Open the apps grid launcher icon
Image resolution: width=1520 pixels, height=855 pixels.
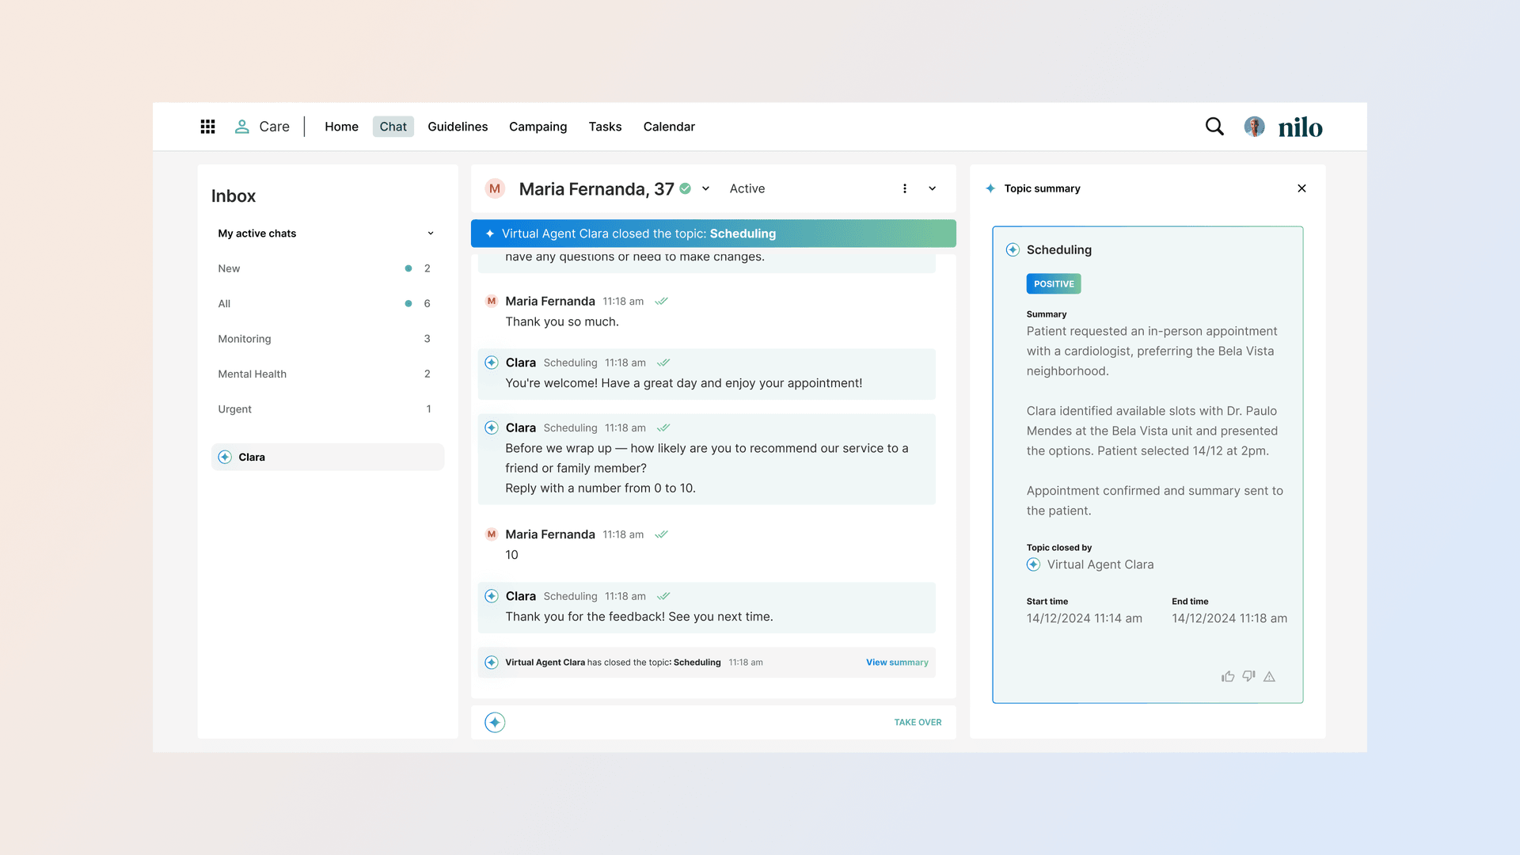point(207,127)
